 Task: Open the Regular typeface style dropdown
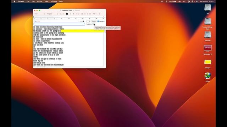click(x=52, y=14)
